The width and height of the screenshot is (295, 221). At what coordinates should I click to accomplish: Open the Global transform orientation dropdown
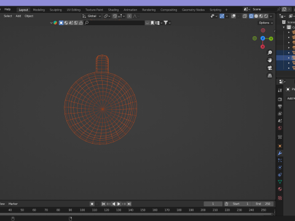[x=92, y=16]
